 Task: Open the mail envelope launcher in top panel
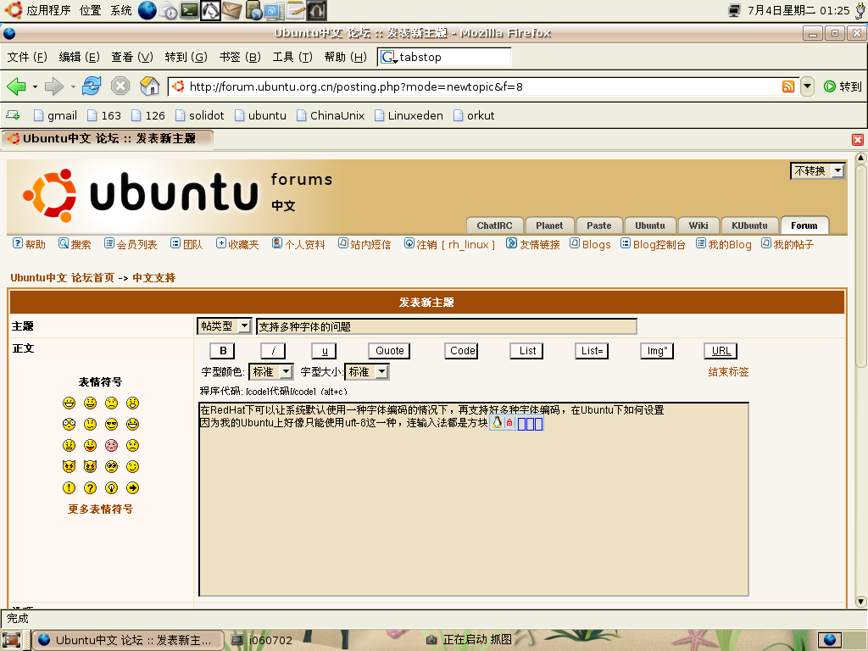[232, 10]
